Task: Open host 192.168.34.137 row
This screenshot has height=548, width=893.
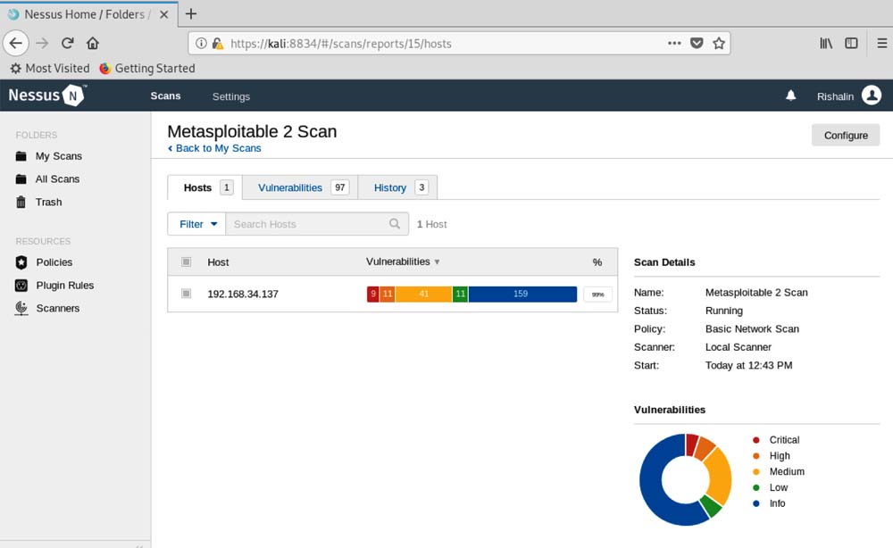Action: pos(392,294)
